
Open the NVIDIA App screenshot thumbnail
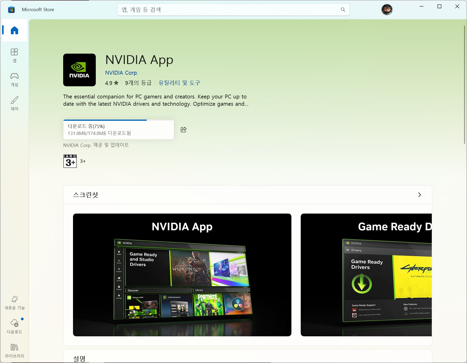point(182,275)
